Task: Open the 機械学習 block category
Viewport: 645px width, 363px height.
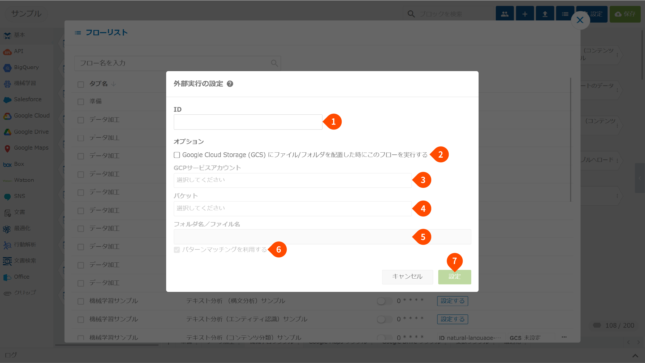Action: (x=27, y=83)
